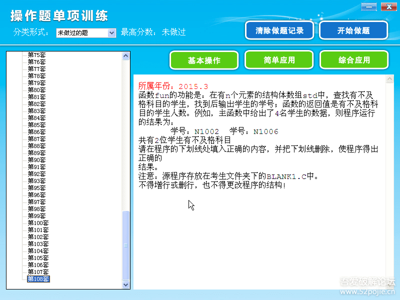The width and height of the screenshot is (400, 300).
Task: Click the content panel scrollbar up arrow
Action: (390, 77)
